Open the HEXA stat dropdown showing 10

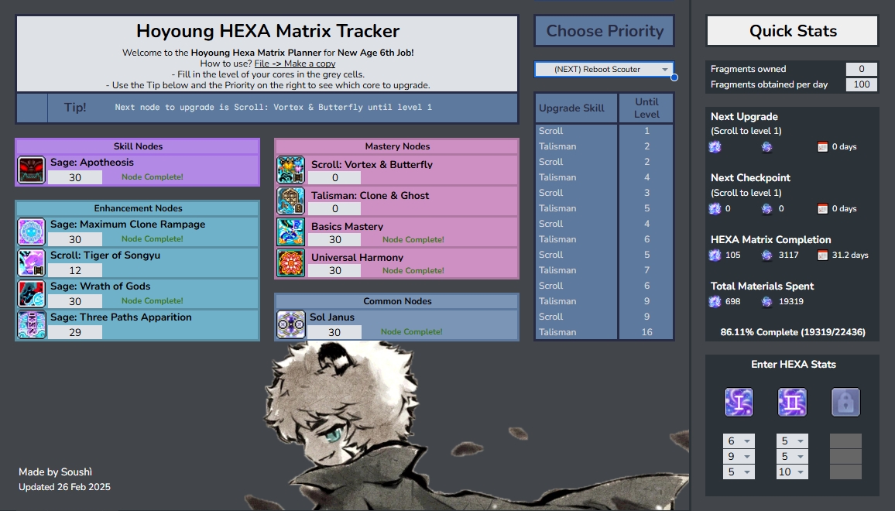792,472
